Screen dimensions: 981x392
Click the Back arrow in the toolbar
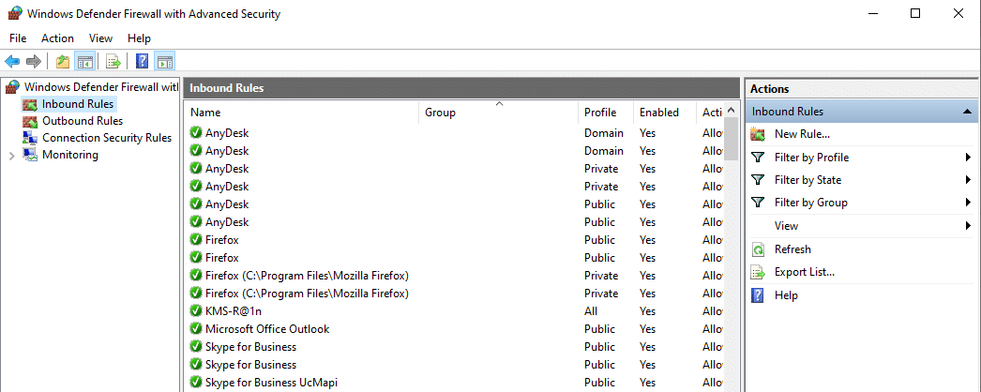tap(12, 62)
